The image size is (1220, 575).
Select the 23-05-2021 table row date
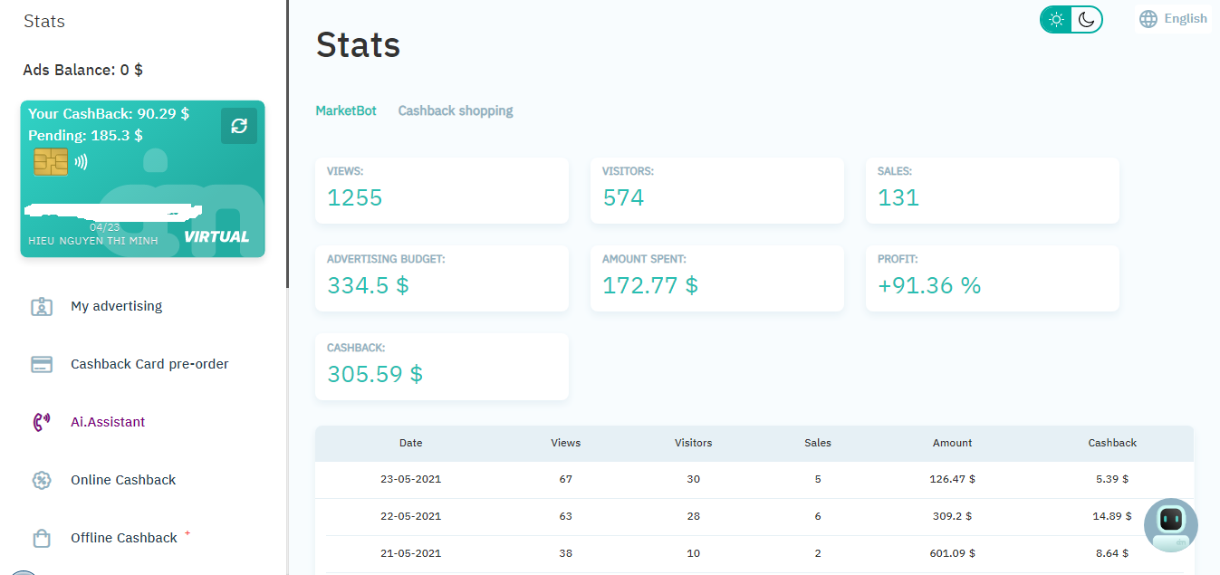point(410,479)
